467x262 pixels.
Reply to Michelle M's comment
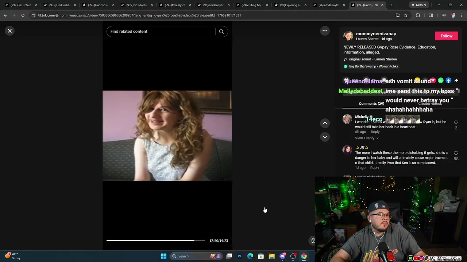pos(375,132)
